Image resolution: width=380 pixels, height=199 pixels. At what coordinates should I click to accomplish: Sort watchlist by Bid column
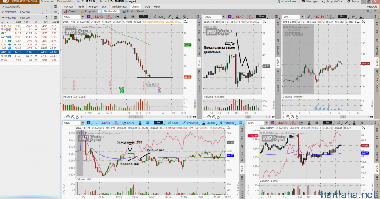(45, 22)
